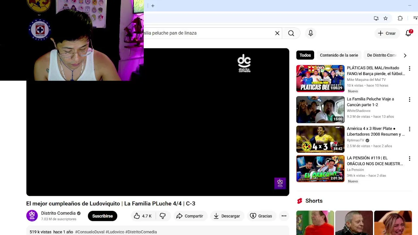Open options for PLÁTICAS DEL MAL video

(410, 69)
